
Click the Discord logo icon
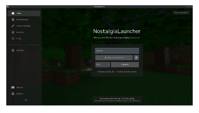coord(13,88)
